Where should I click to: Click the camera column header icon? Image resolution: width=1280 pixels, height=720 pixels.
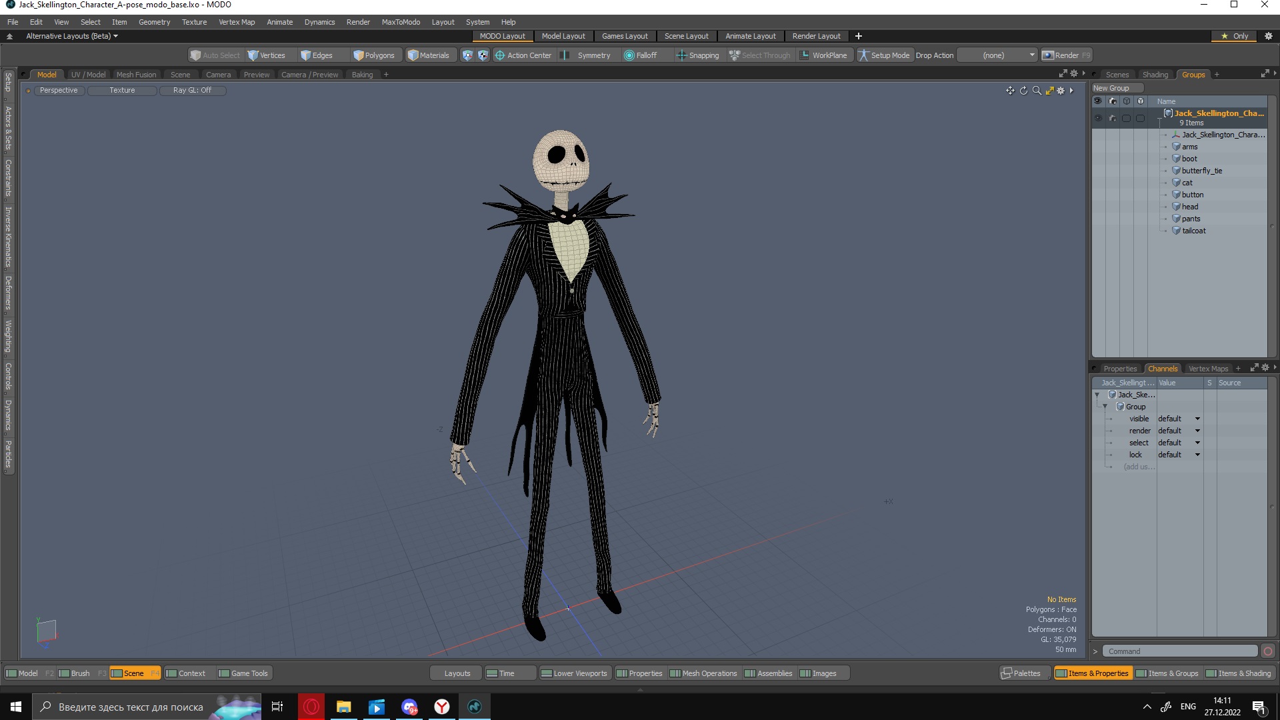coord(1112,101)
